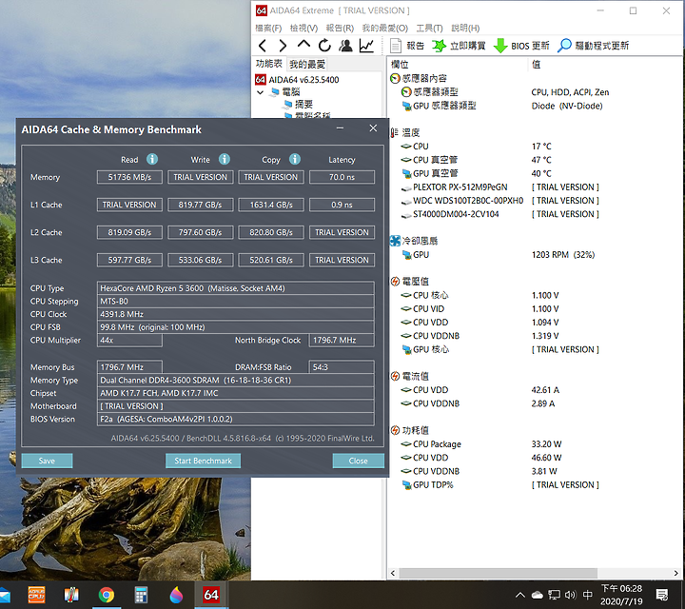Select the 感應器類型 row

(505, 92)
